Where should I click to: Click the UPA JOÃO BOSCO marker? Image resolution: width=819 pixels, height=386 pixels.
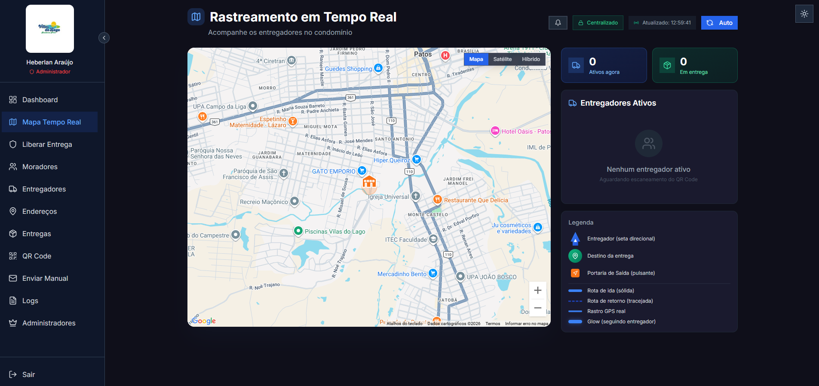tap(460, 276)
